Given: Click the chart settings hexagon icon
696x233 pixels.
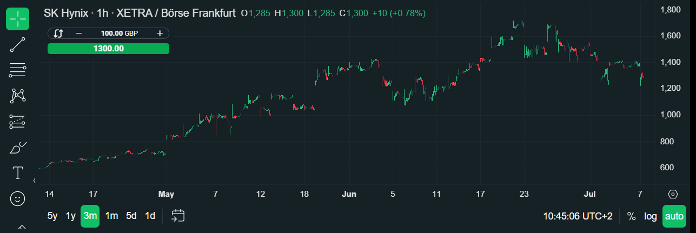Looking at the screenshot, I should [673, 194].
